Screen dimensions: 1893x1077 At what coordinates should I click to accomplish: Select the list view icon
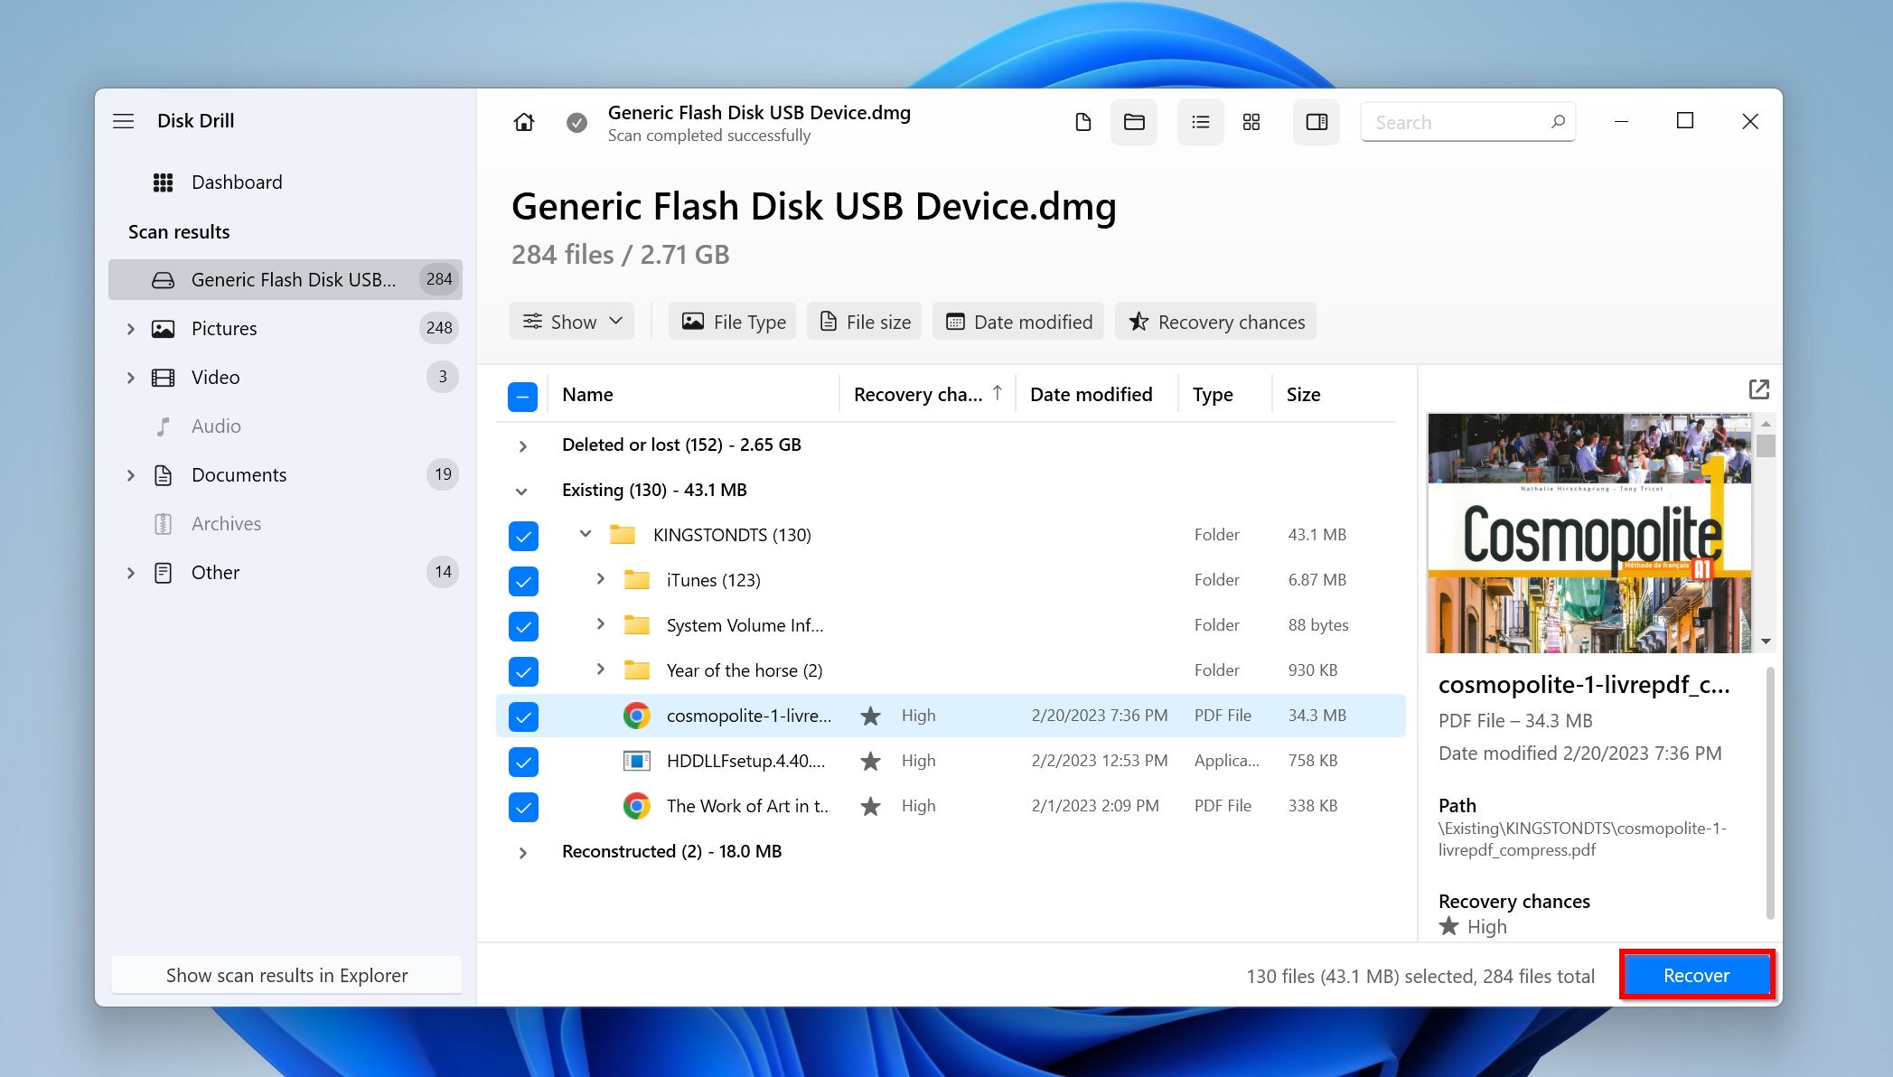click(x=1200, y=122)
